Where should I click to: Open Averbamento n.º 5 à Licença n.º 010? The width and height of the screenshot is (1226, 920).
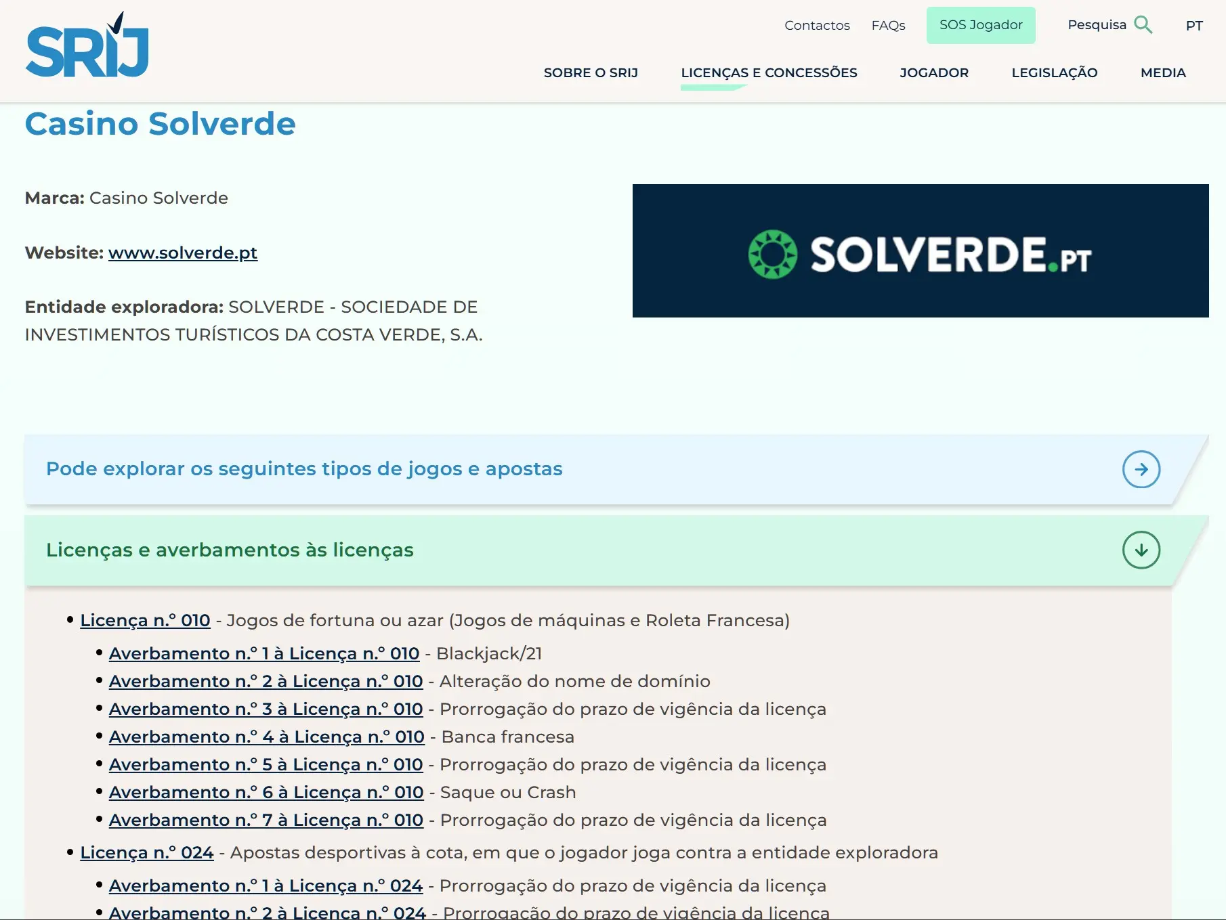[x=266, y=764]
